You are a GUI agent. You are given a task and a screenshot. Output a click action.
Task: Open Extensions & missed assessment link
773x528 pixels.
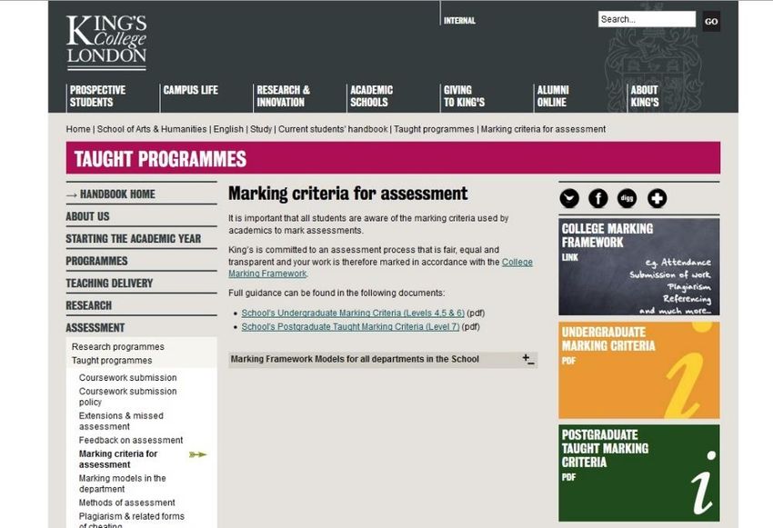121,421
